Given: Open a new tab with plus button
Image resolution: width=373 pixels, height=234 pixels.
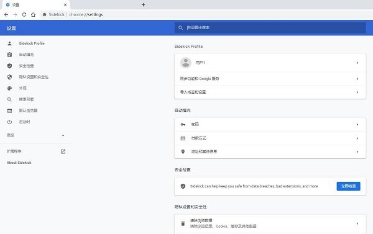Looking at the screenshot, I should (143, 5).
